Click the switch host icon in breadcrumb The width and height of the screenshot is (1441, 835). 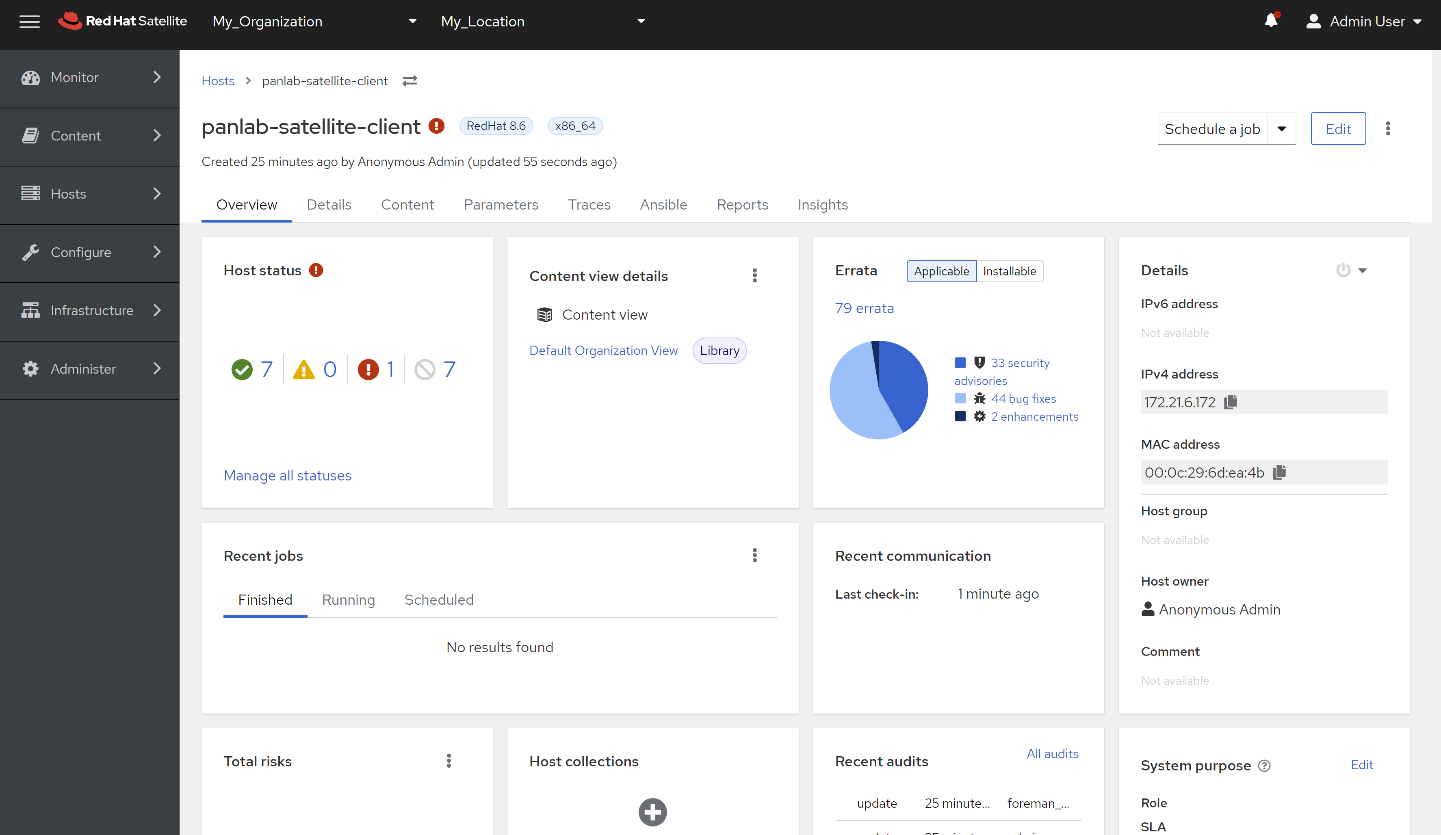[x=410, y=81]
